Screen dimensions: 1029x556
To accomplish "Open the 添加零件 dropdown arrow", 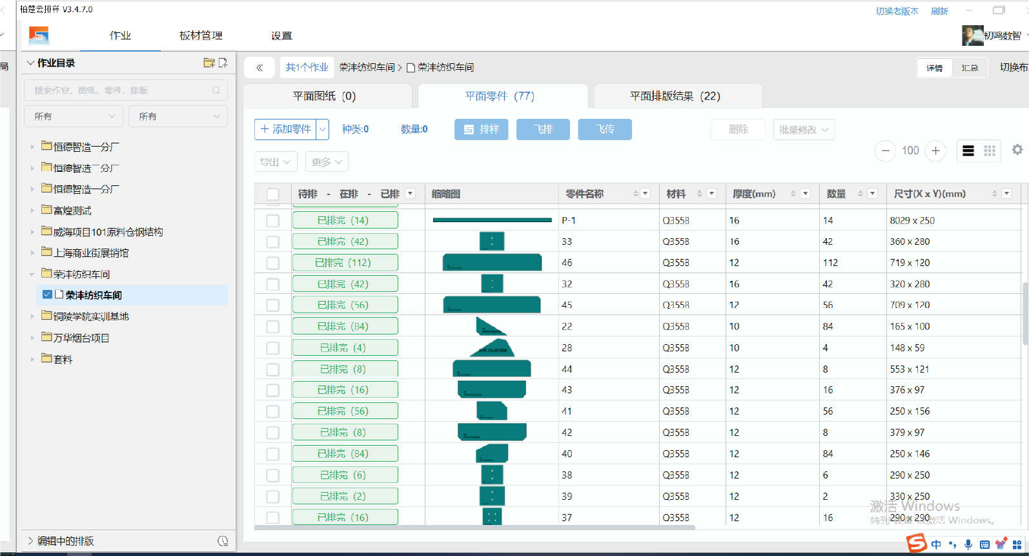I will coord(323,129).
